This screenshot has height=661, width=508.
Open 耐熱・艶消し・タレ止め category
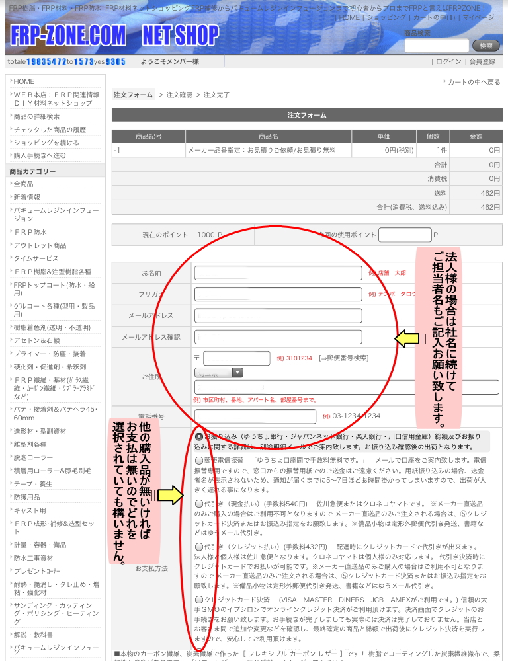tap(55, 588)
